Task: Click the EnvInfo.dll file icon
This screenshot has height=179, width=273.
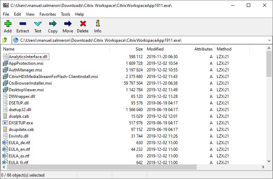Action: (5, 136)
